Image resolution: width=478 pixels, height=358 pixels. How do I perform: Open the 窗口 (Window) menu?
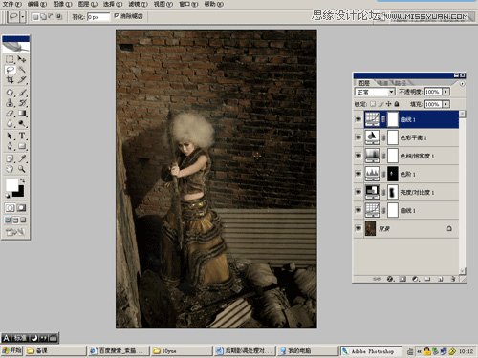pos(188,4)
